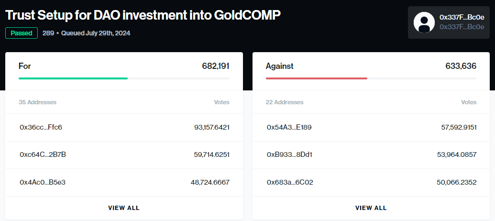Click the 35 Addresses column header
Image resolution: width=495 pixels, height=221 pixels.
tap(37, 102)
